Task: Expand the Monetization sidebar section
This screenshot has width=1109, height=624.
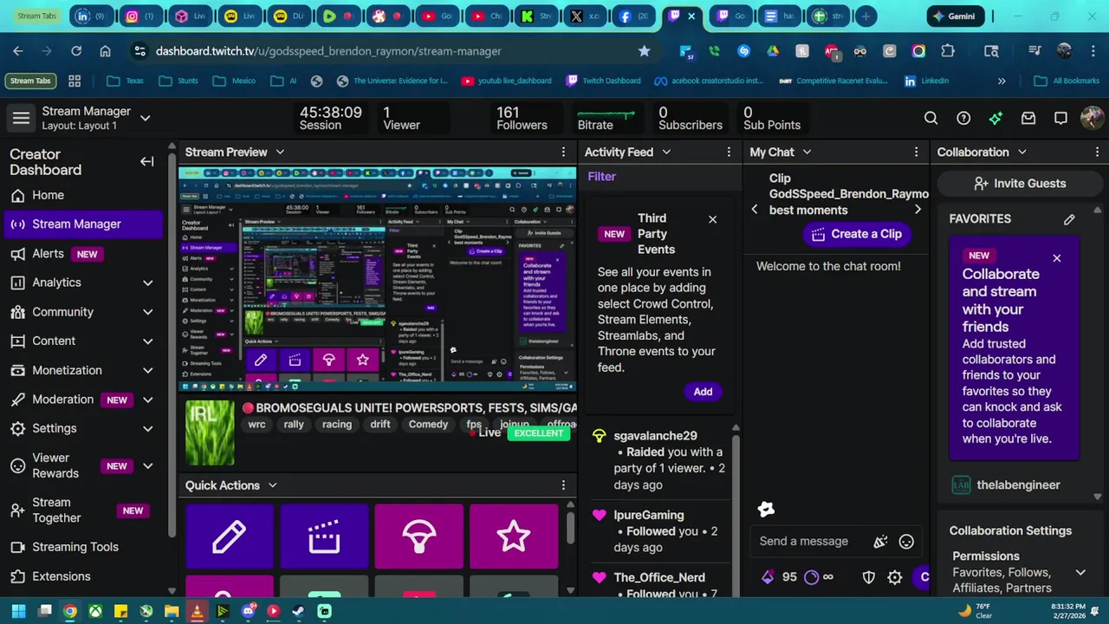Action: 147,370
